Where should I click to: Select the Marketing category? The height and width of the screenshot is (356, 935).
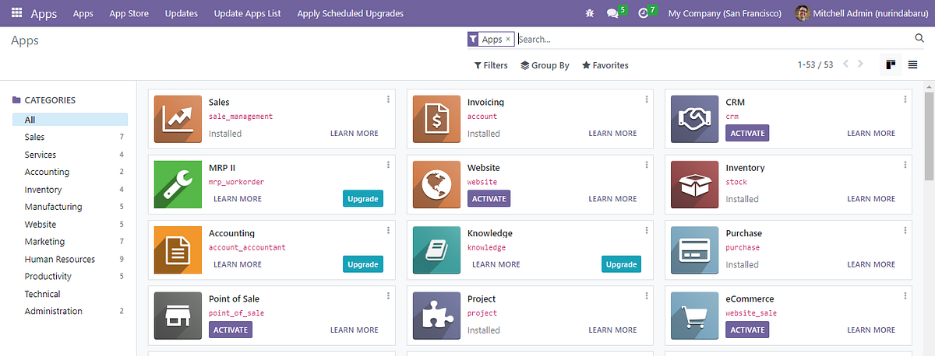[x=70, y=242]
